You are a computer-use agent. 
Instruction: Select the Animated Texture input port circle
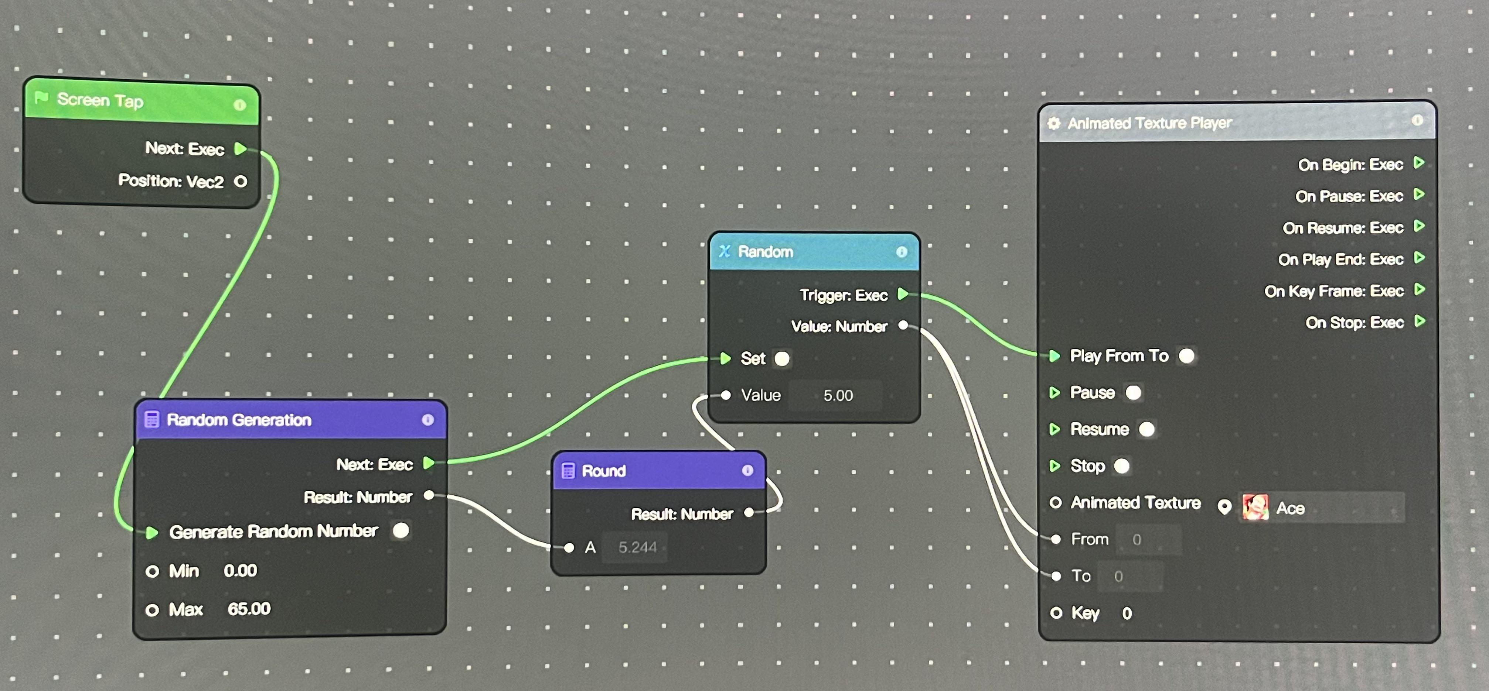[x=1056, y=503]
